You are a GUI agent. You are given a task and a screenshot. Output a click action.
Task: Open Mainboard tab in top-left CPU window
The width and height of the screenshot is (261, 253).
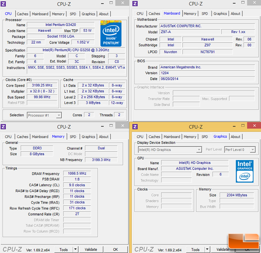click(40, 14)
